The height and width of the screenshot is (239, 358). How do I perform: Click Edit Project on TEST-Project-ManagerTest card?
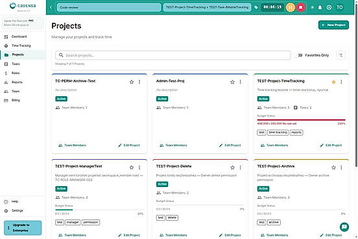pyautogui.click(x=129, y=235)
